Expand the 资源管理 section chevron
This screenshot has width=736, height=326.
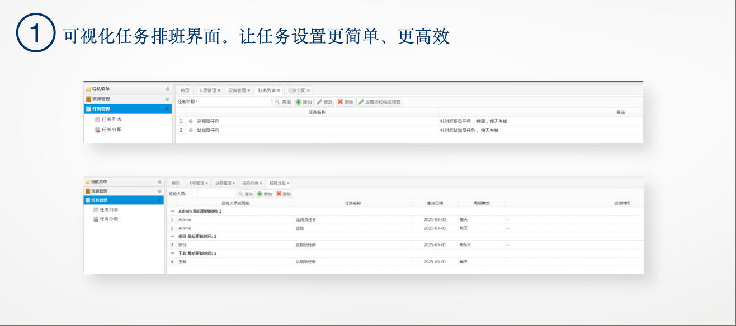point(166,98)
